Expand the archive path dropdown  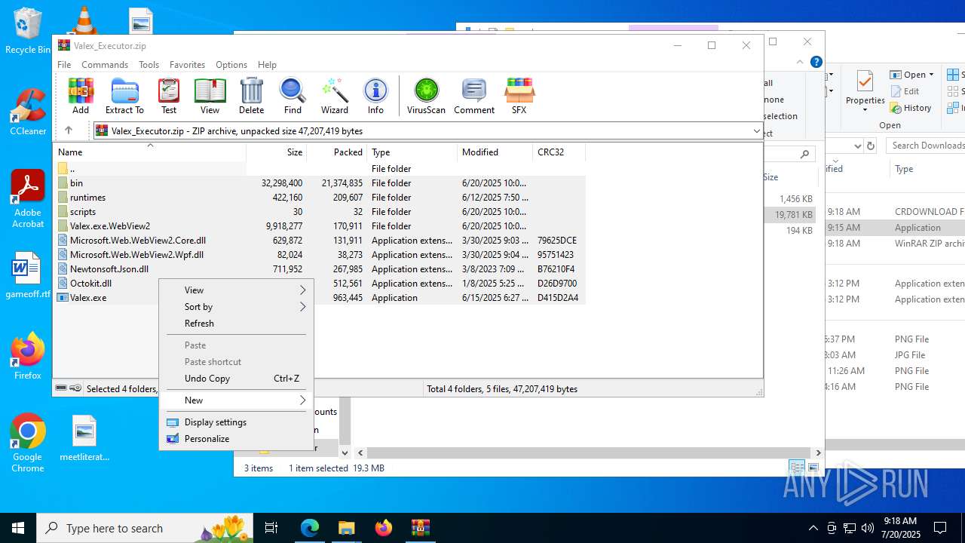(x=756, y=130)
